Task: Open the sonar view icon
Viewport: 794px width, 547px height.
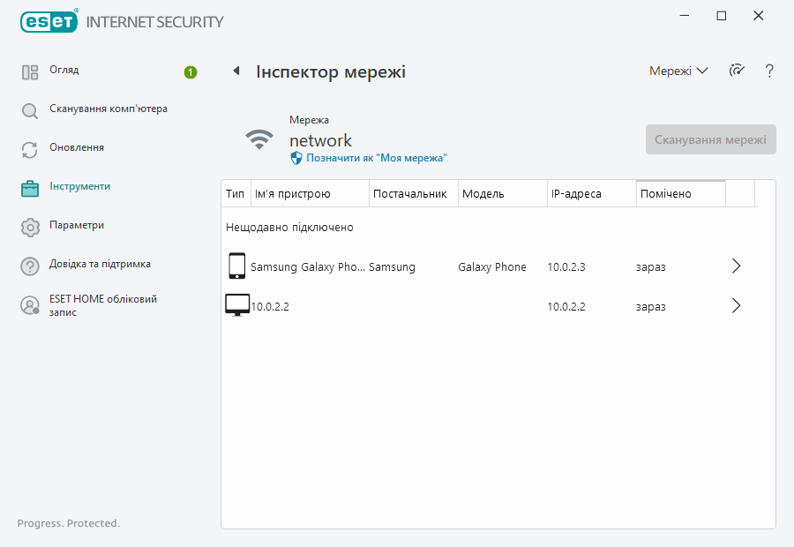Action: 737,71
